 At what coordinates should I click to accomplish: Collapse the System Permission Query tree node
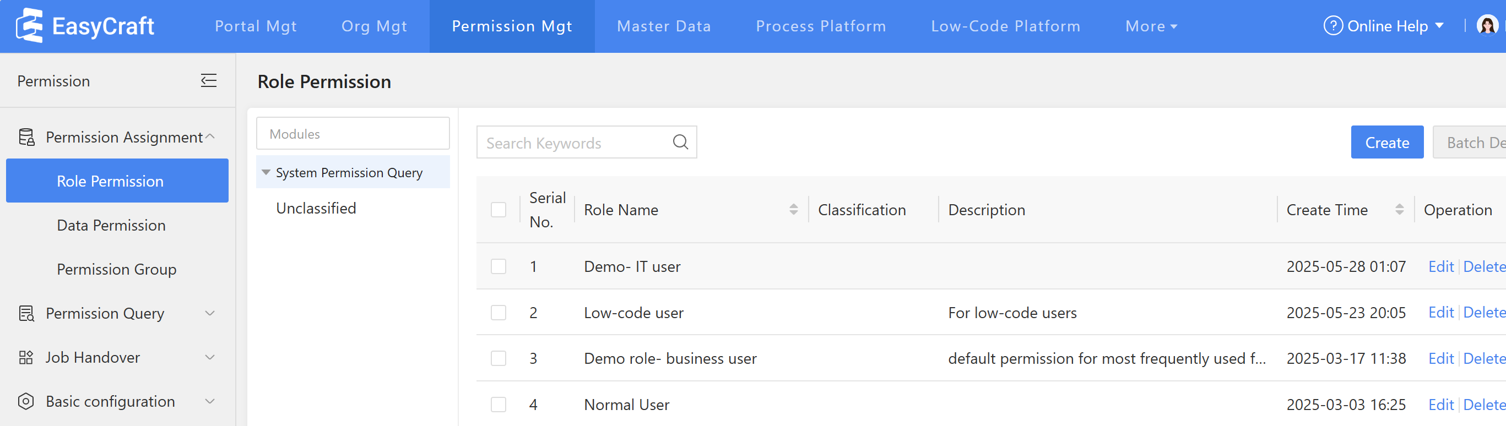coord(266,172)
